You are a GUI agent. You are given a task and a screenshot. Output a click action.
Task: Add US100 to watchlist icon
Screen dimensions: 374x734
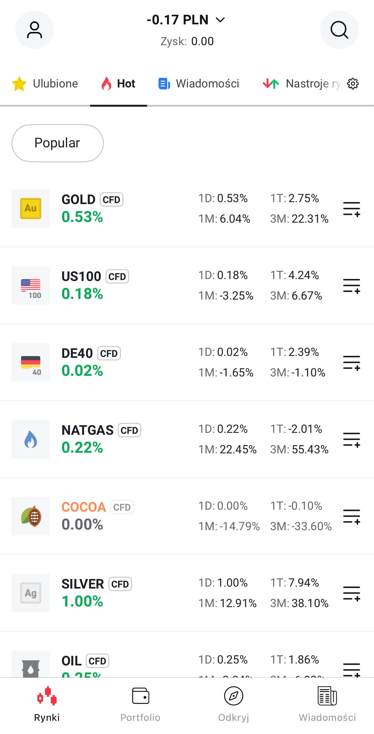(x=351, y=286)
